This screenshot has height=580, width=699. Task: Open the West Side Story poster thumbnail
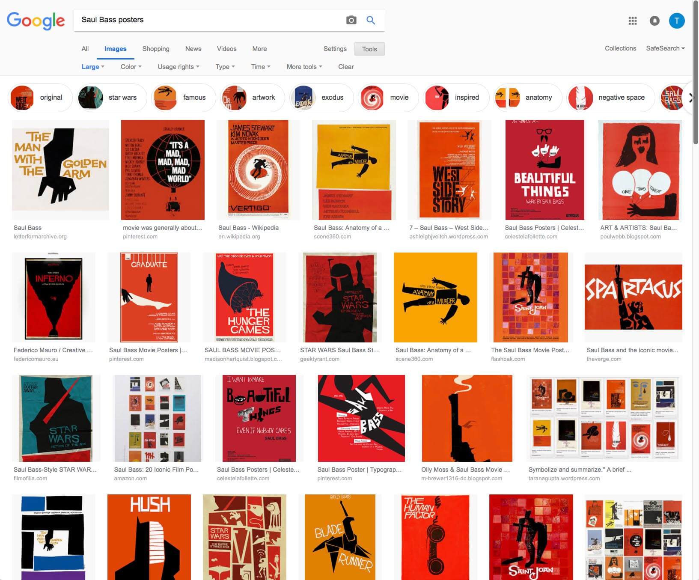click(449, 170)
